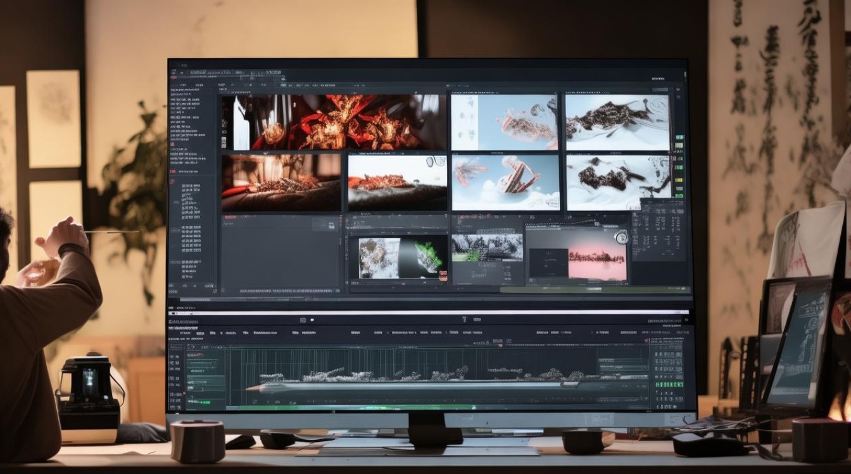This screenshot has width=851, height=474.
Task: Open the red structure in clouds thumbnail
Action: 505,182
